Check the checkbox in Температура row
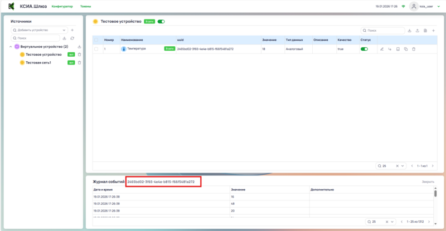 point(96,49)
